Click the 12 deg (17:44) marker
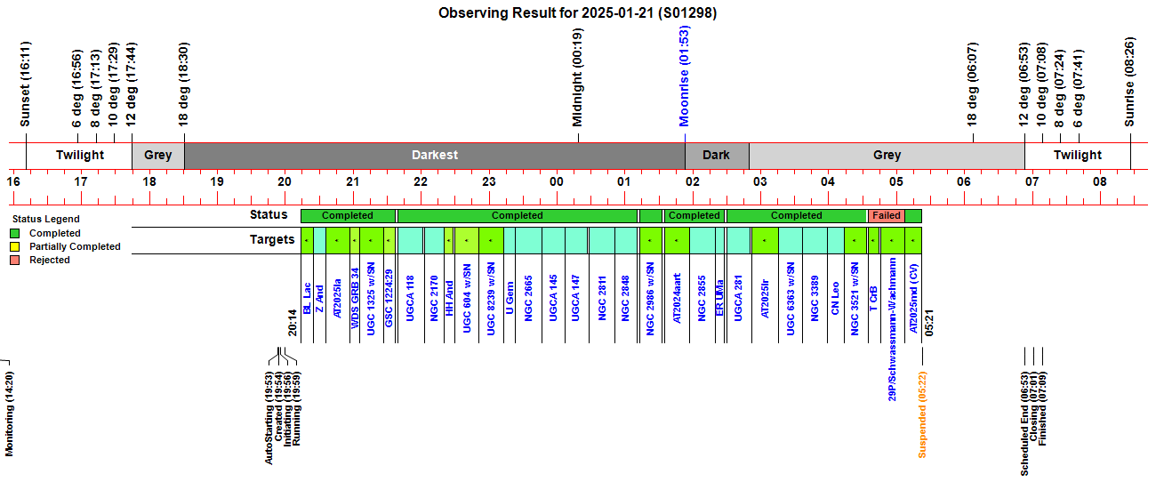The image size is (1156, 498). click(132, 84)
